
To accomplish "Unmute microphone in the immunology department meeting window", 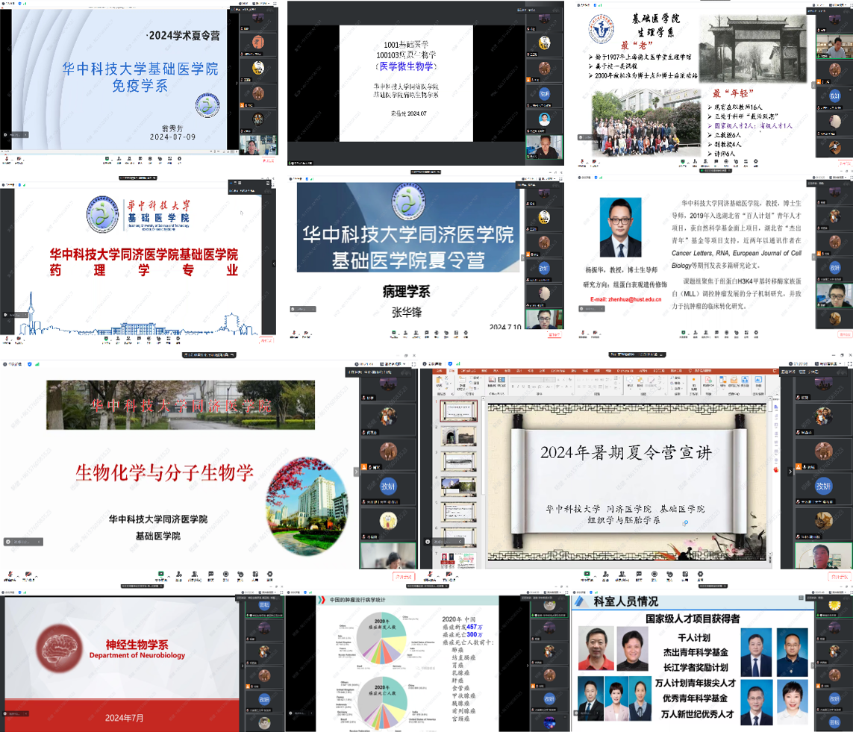I will pos(7,159).
